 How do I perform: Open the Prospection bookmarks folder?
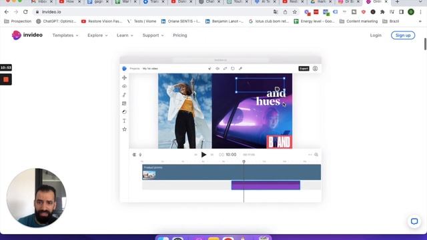click(18, 21)
